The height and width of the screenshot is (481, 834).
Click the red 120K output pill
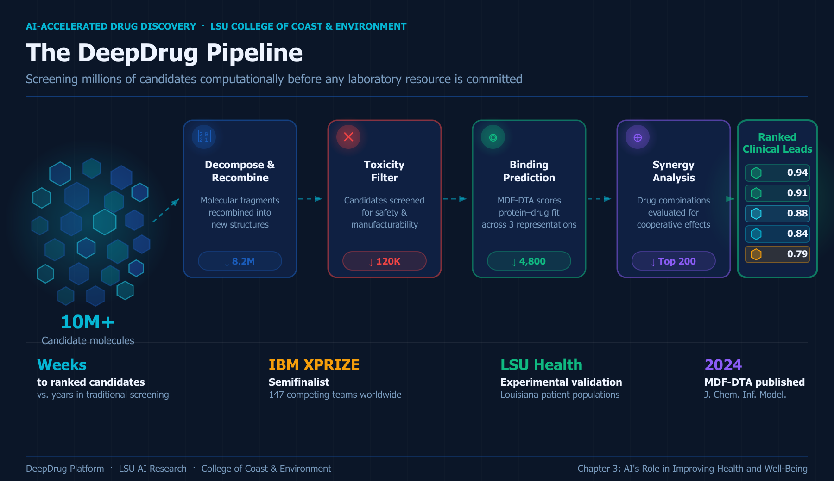385,261
